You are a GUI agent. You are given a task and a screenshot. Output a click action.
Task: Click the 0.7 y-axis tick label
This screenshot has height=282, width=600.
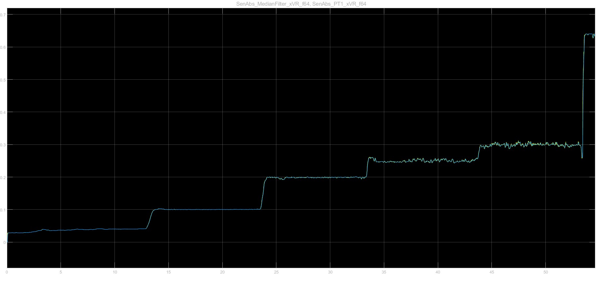pos(3,15)
